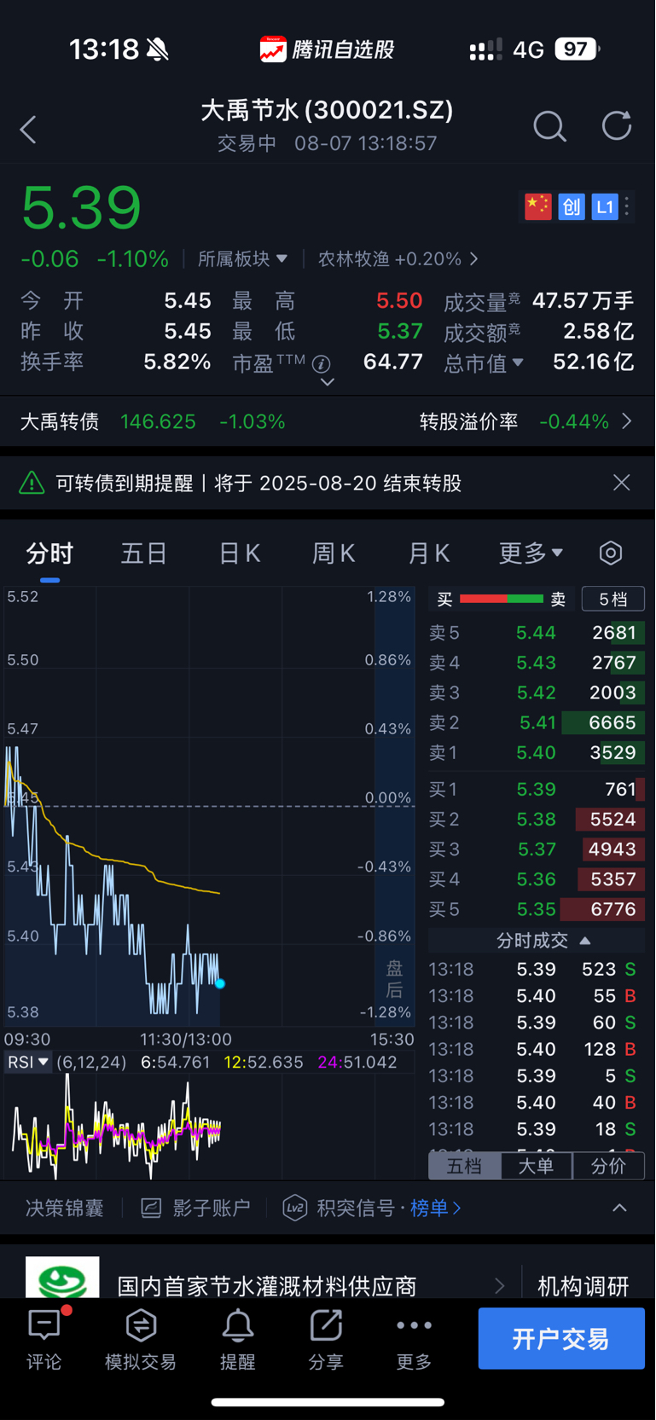Expand 所属板块 sector dropdown
The image size is (656, 1420).
point(242,258)
